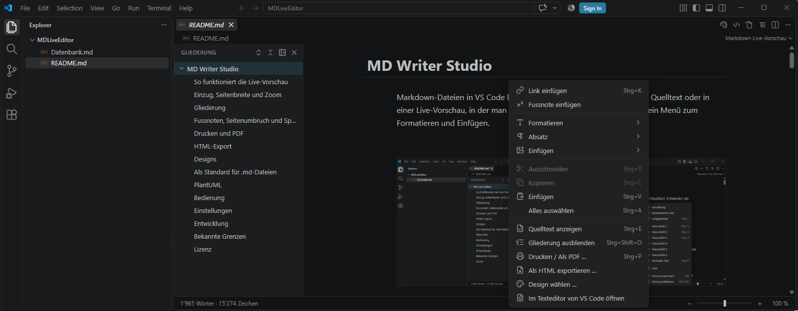Open Explorer panel ellipsis actions
Image resolution: width=798 pixels, height=311 pixels.
[x=164, y=25]
